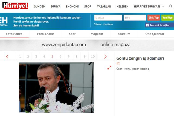
Task: Click the Giriş Yap button
Action: click(154, 18)
